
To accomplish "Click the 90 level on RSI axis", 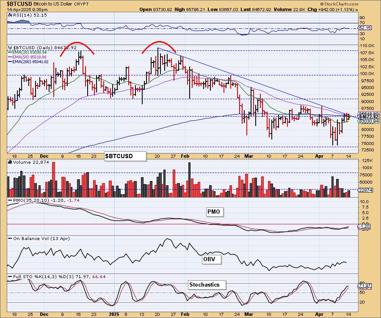I will click(x=362, y=17).
